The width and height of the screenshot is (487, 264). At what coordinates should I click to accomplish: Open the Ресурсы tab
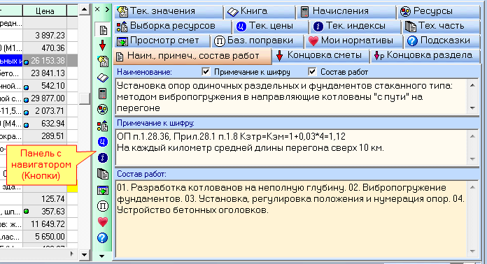coord(439,11)
